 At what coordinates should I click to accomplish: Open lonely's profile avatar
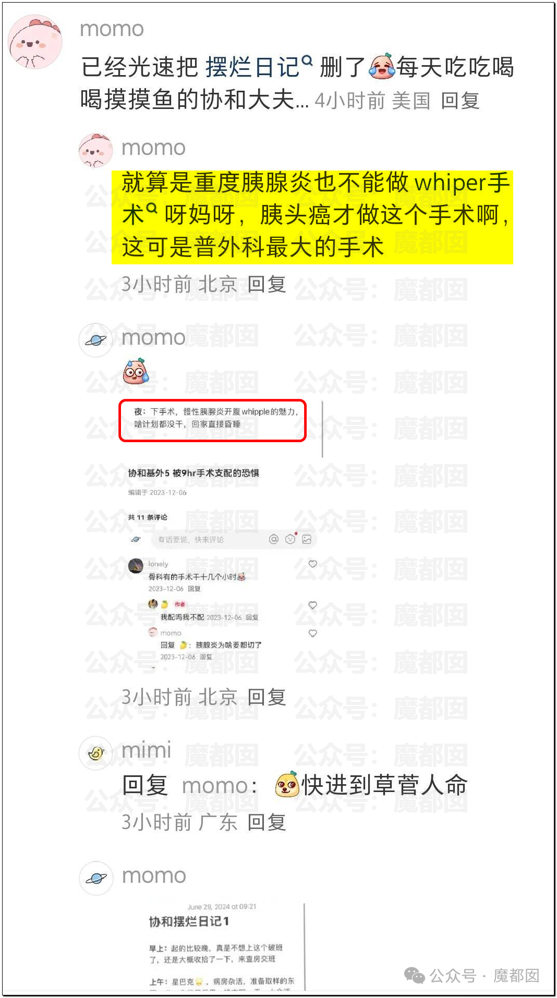pos(136,565)
